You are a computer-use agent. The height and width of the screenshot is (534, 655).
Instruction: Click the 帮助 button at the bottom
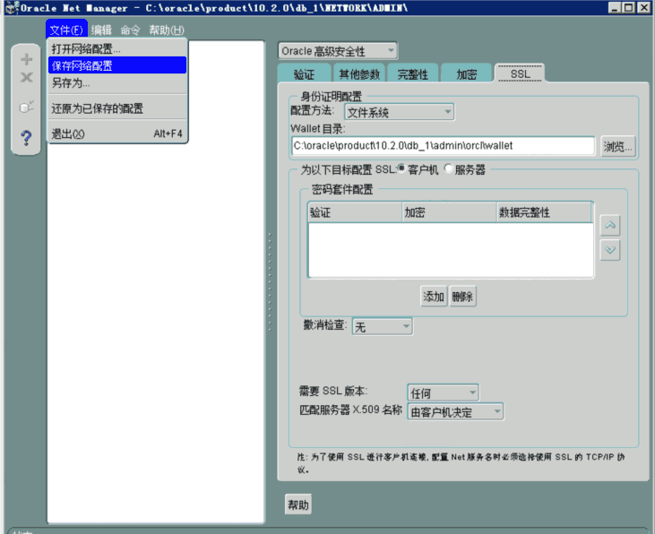click(298, 504)
